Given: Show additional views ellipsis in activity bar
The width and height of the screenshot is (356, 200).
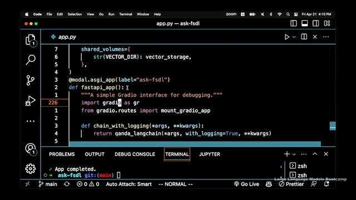Looking at the screenshot, I should (31, 121).
